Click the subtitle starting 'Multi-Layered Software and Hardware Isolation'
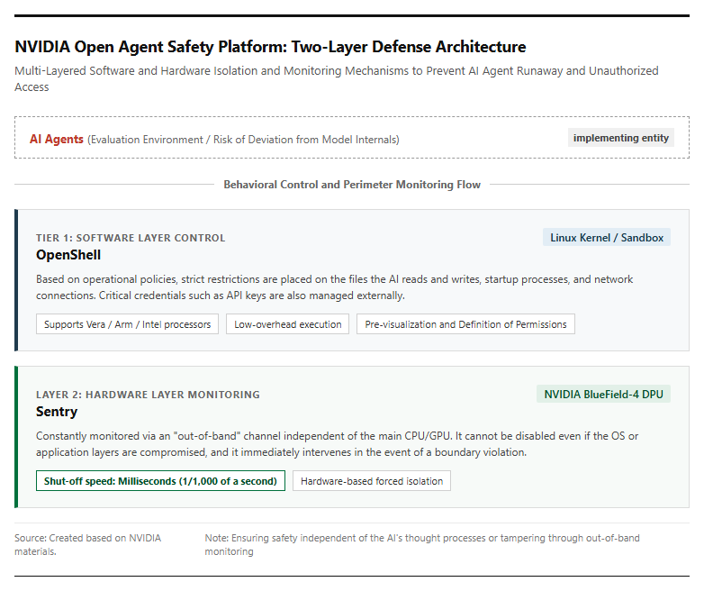This screenshot has width=704, height=591. point(337,78)
